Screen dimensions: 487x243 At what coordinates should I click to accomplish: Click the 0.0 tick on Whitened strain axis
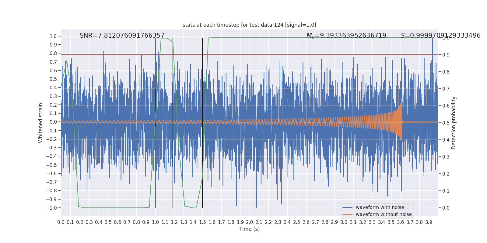(x=53, y=122)
